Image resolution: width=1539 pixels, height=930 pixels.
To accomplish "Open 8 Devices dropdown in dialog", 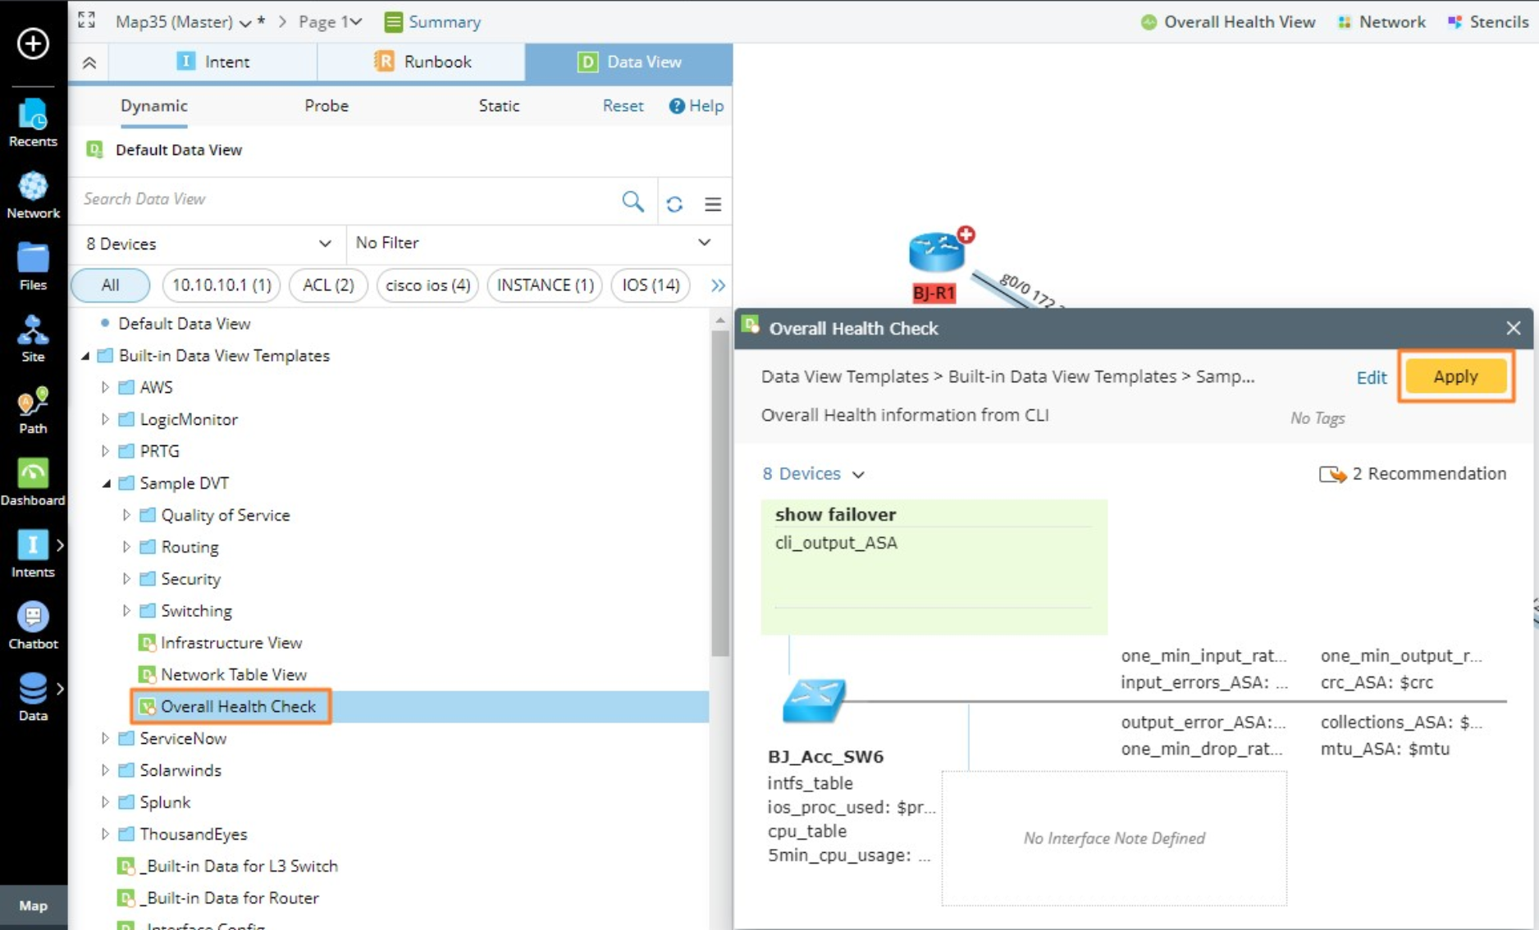I will coord(813,474).
